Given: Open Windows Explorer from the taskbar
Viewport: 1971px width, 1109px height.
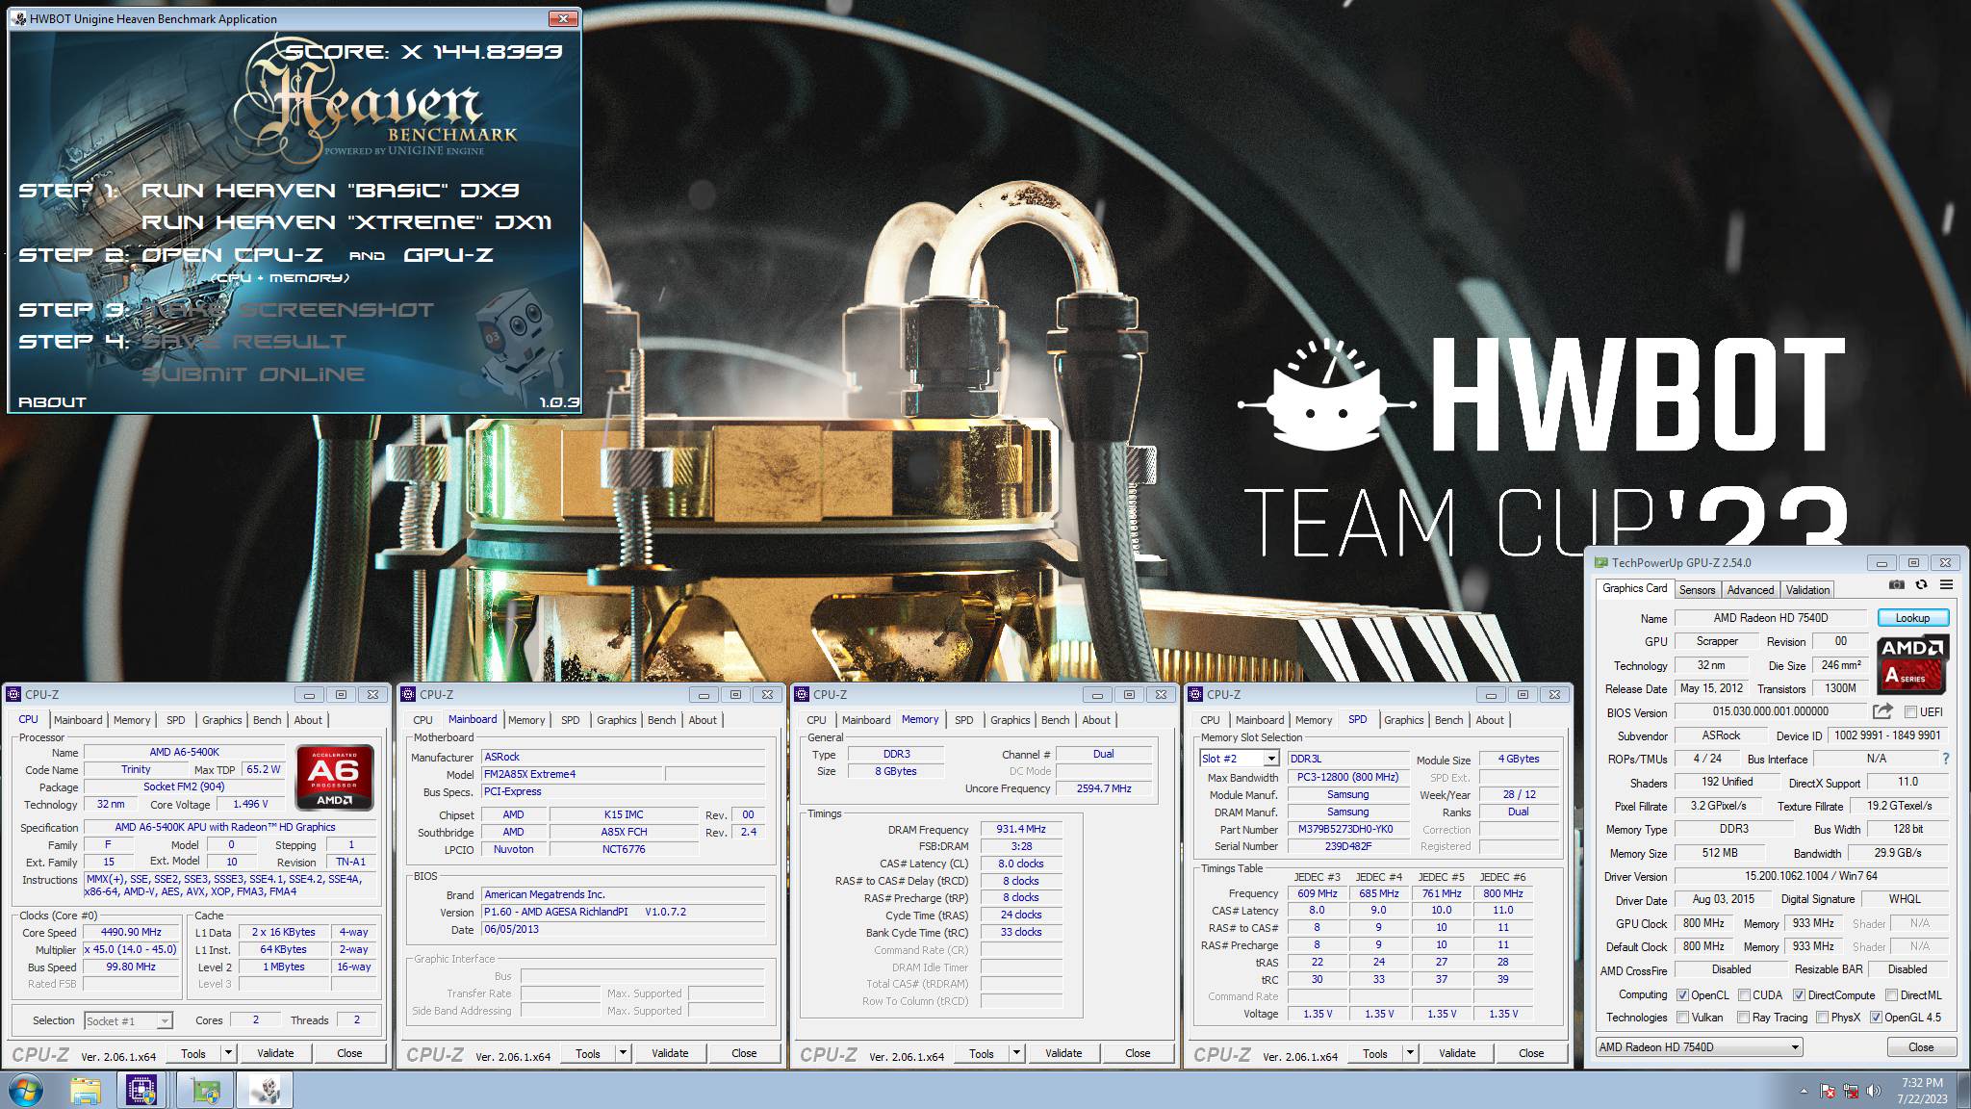Looking at the screenshot, I should pyautogui.click(x=86, y=1091).
